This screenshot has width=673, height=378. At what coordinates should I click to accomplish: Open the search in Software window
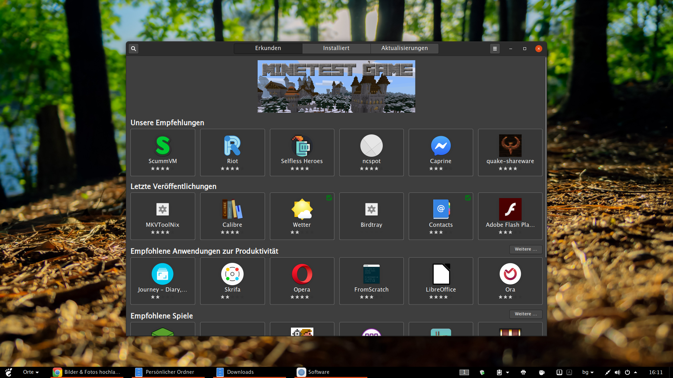click(134, 49)
